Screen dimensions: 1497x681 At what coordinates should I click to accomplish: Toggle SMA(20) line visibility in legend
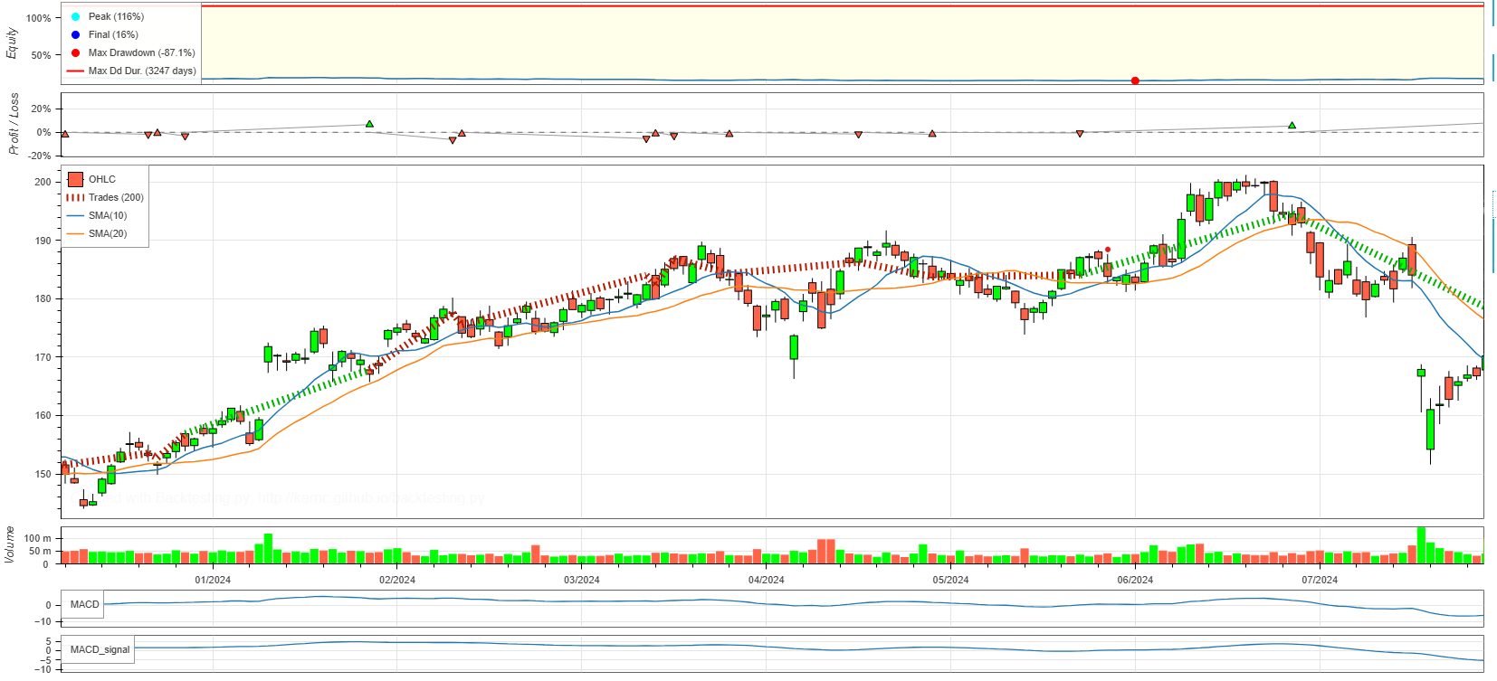click(107, 233)
